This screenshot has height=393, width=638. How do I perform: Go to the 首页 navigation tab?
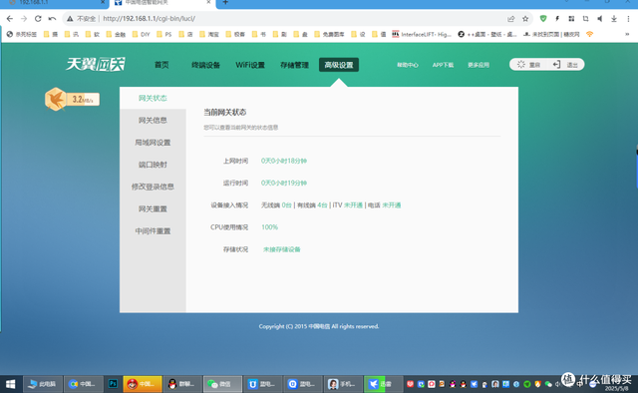coord(161,65)
